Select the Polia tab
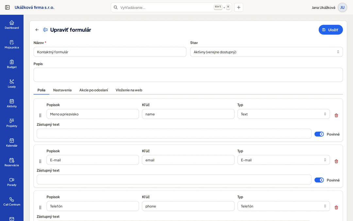 tap(42, 90)
